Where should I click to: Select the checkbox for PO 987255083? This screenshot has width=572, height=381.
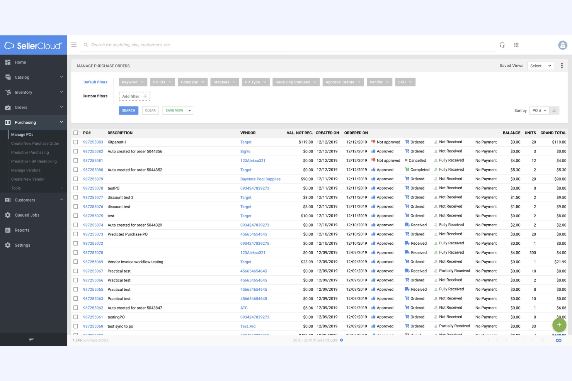pos(75,142)
